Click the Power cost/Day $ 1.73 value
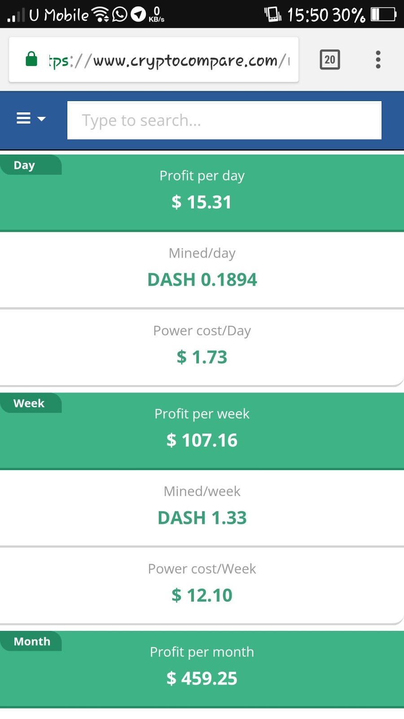Viewport: 404px width, 719px height. click(202, 357)
